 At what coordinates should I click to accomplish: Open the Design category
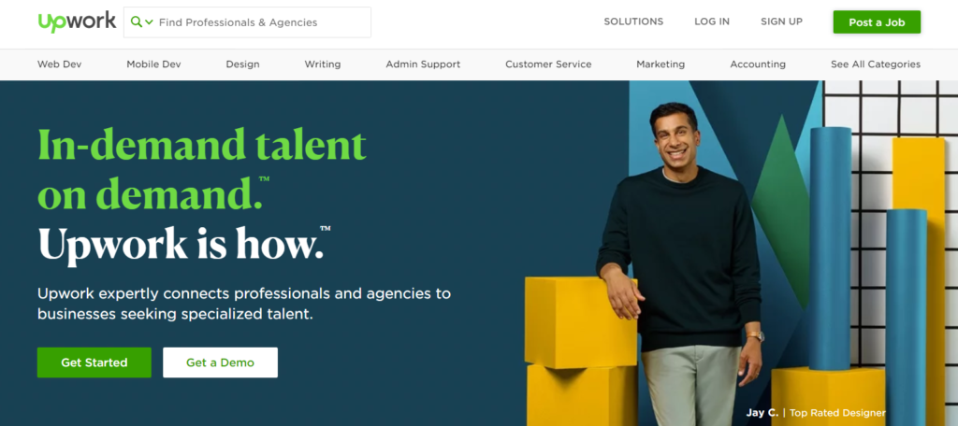point(242,64)
